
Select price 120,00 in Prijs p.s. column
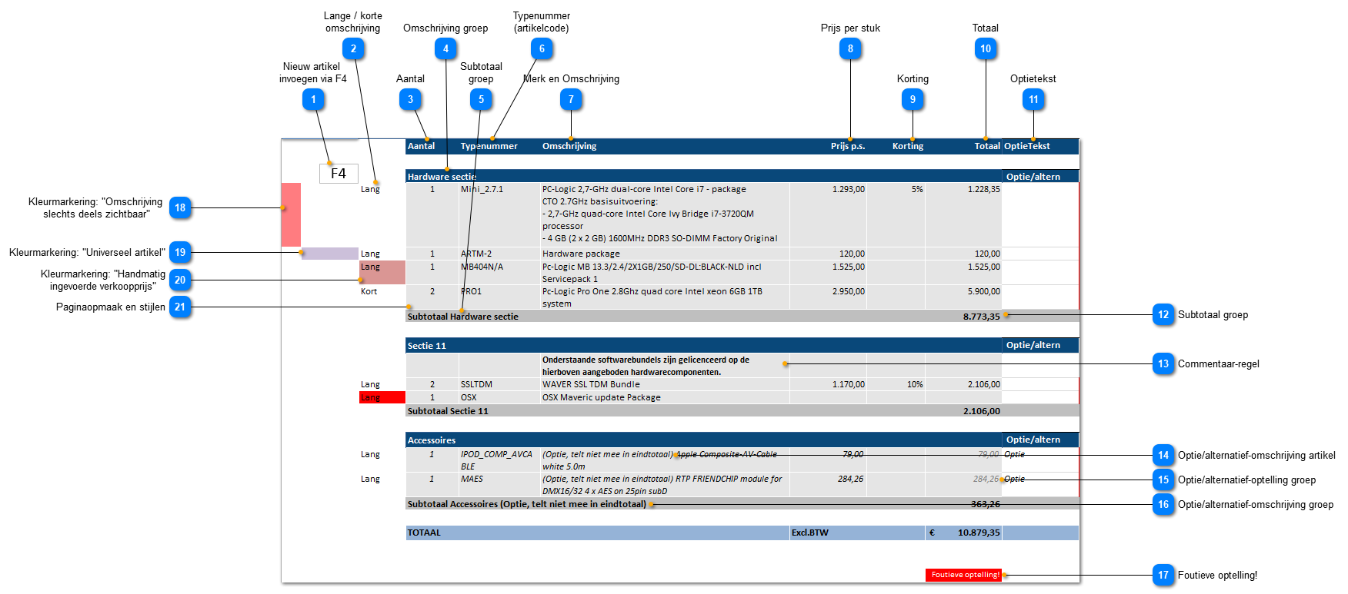tap(852, 254)
